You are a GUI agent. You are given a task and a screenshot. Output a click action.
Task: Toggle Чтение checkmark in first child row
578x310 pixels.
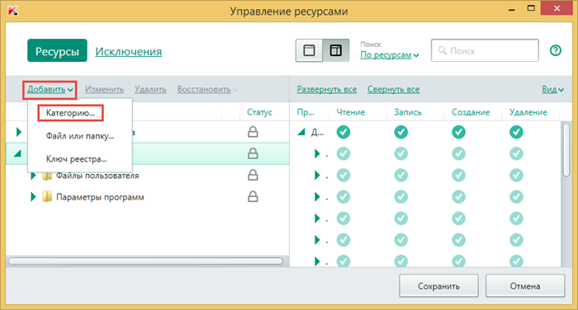point(343,153)
